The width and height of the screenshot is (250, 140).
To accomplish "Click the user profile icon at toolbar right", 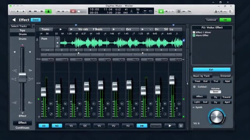I will [216, 11].
